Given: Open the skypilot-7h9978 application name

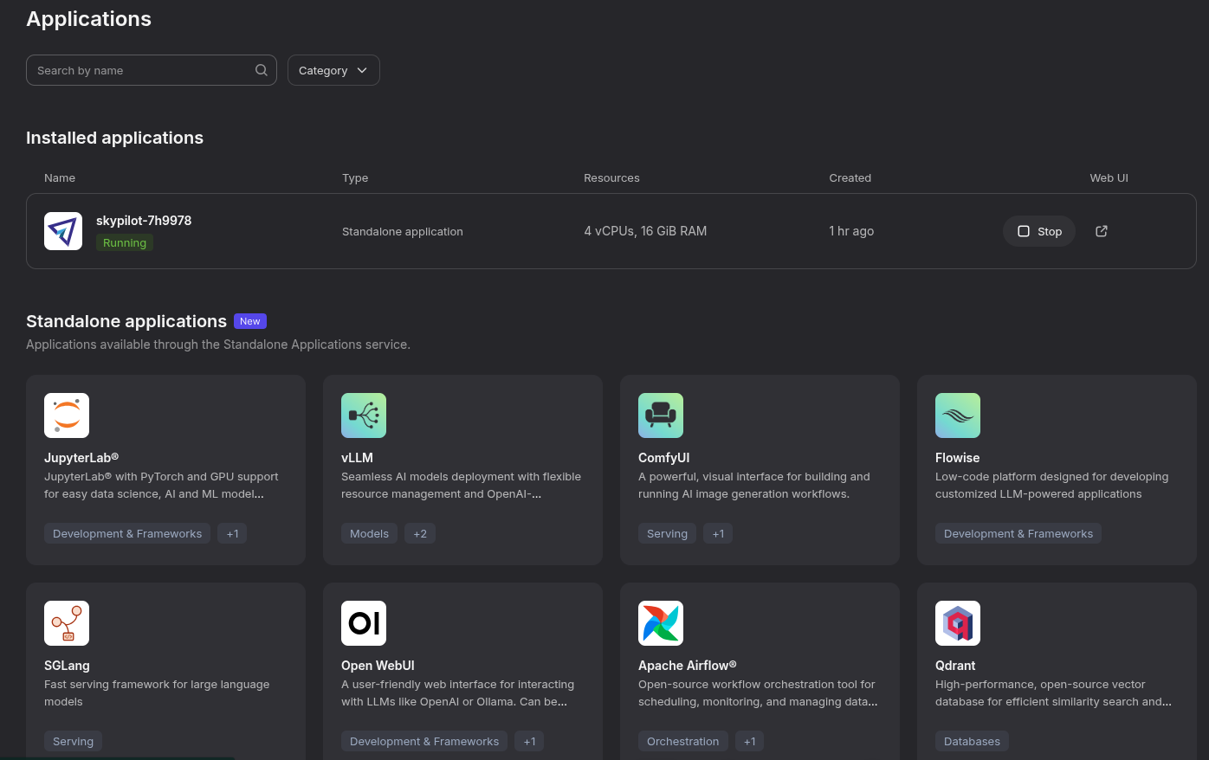Looking at the screenshot, I should click(144, 221).
